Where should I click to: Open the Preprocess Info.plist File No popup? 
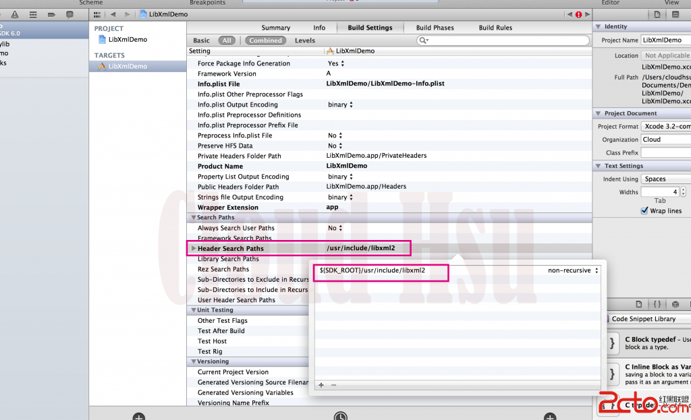click(x=335, y=136)
